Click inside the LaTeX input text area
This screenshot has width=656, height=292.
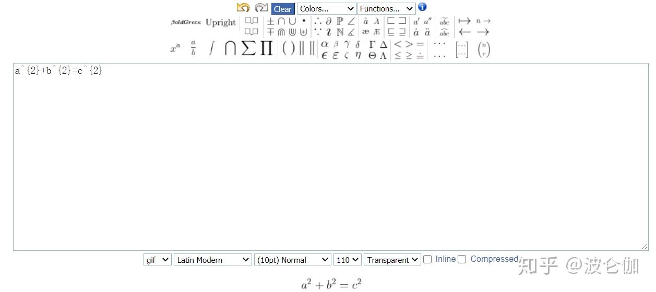click(x=331, y=157)
